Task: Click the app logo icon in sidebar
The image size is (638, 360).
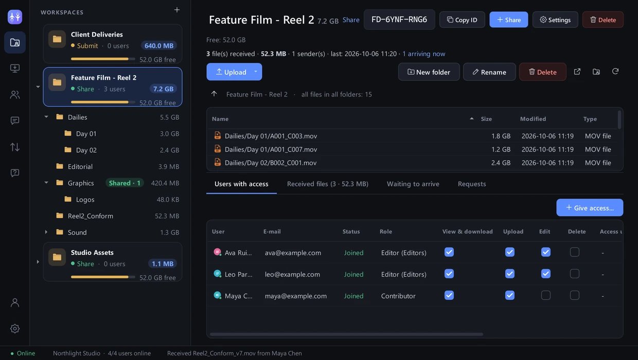Action: [x=15, y=17]
